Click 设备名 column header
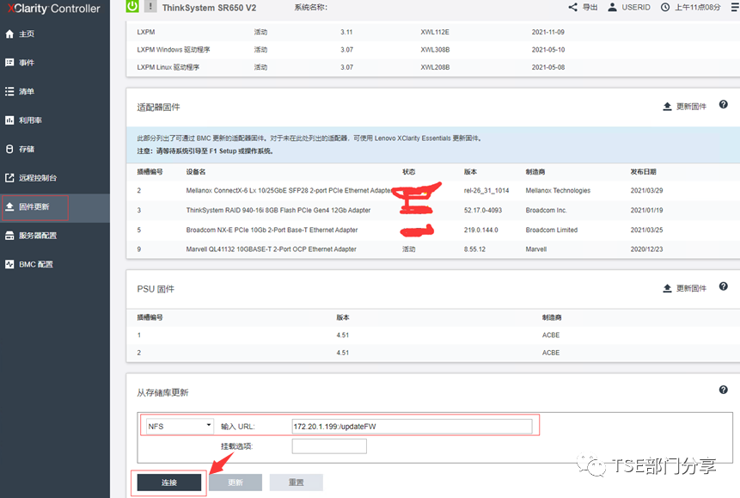Screen dimensions: 740x498 point(195,172)
